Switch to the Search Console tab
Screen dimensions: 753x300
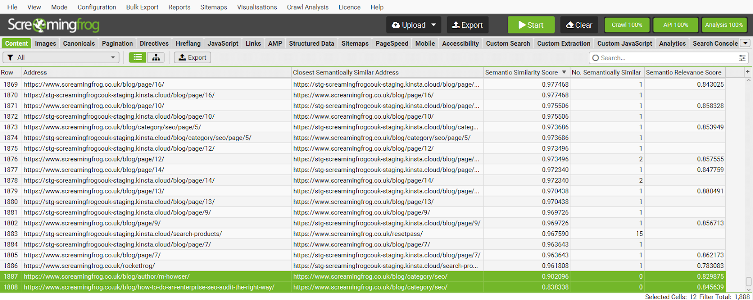point(715,43)
